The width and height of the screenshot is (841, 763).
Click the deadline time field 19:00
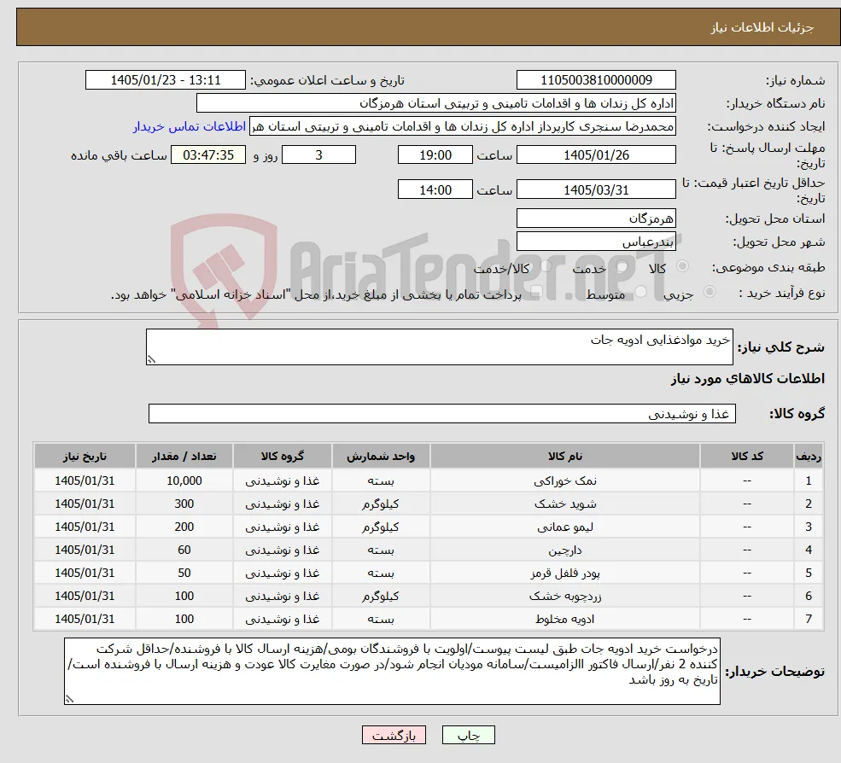tap(435, 155)
